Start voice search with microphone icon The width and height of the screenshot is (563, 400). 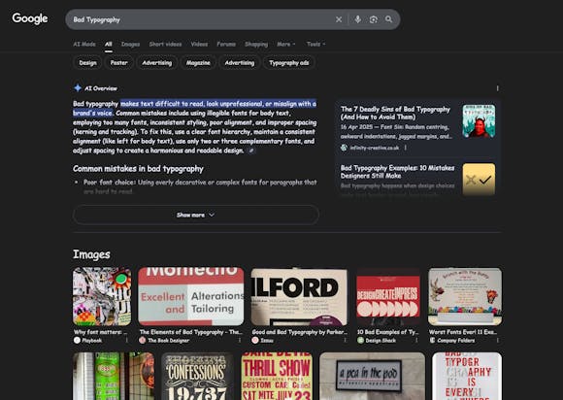(x=357, y=19)
